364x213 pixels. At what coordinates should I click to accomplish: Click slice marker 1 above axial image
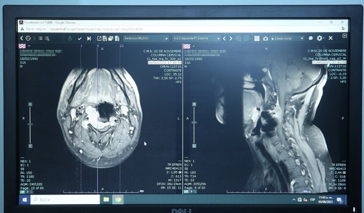[81, 46]
